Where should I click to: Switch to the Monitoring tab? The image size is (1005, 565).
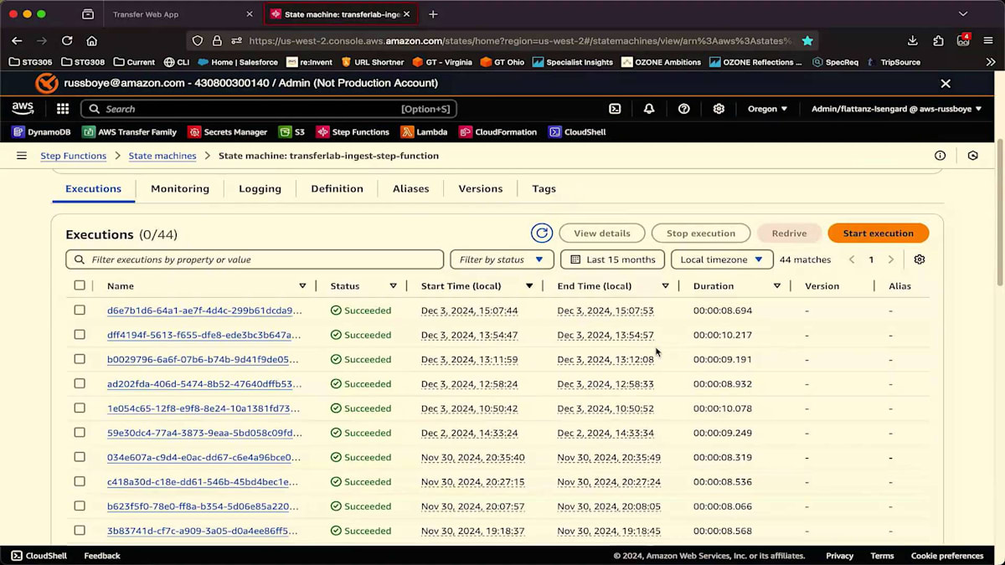coord(180,188)
